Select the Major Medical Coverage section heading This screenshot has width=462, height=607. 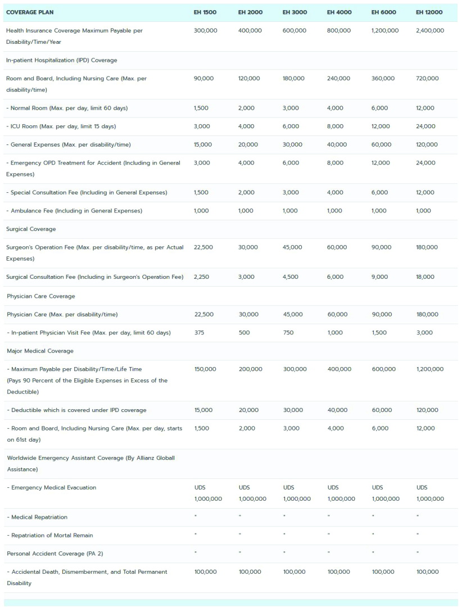40,351
